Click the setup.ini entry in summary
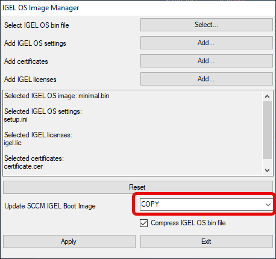The image size is (276, 259). tap(16, 119)
